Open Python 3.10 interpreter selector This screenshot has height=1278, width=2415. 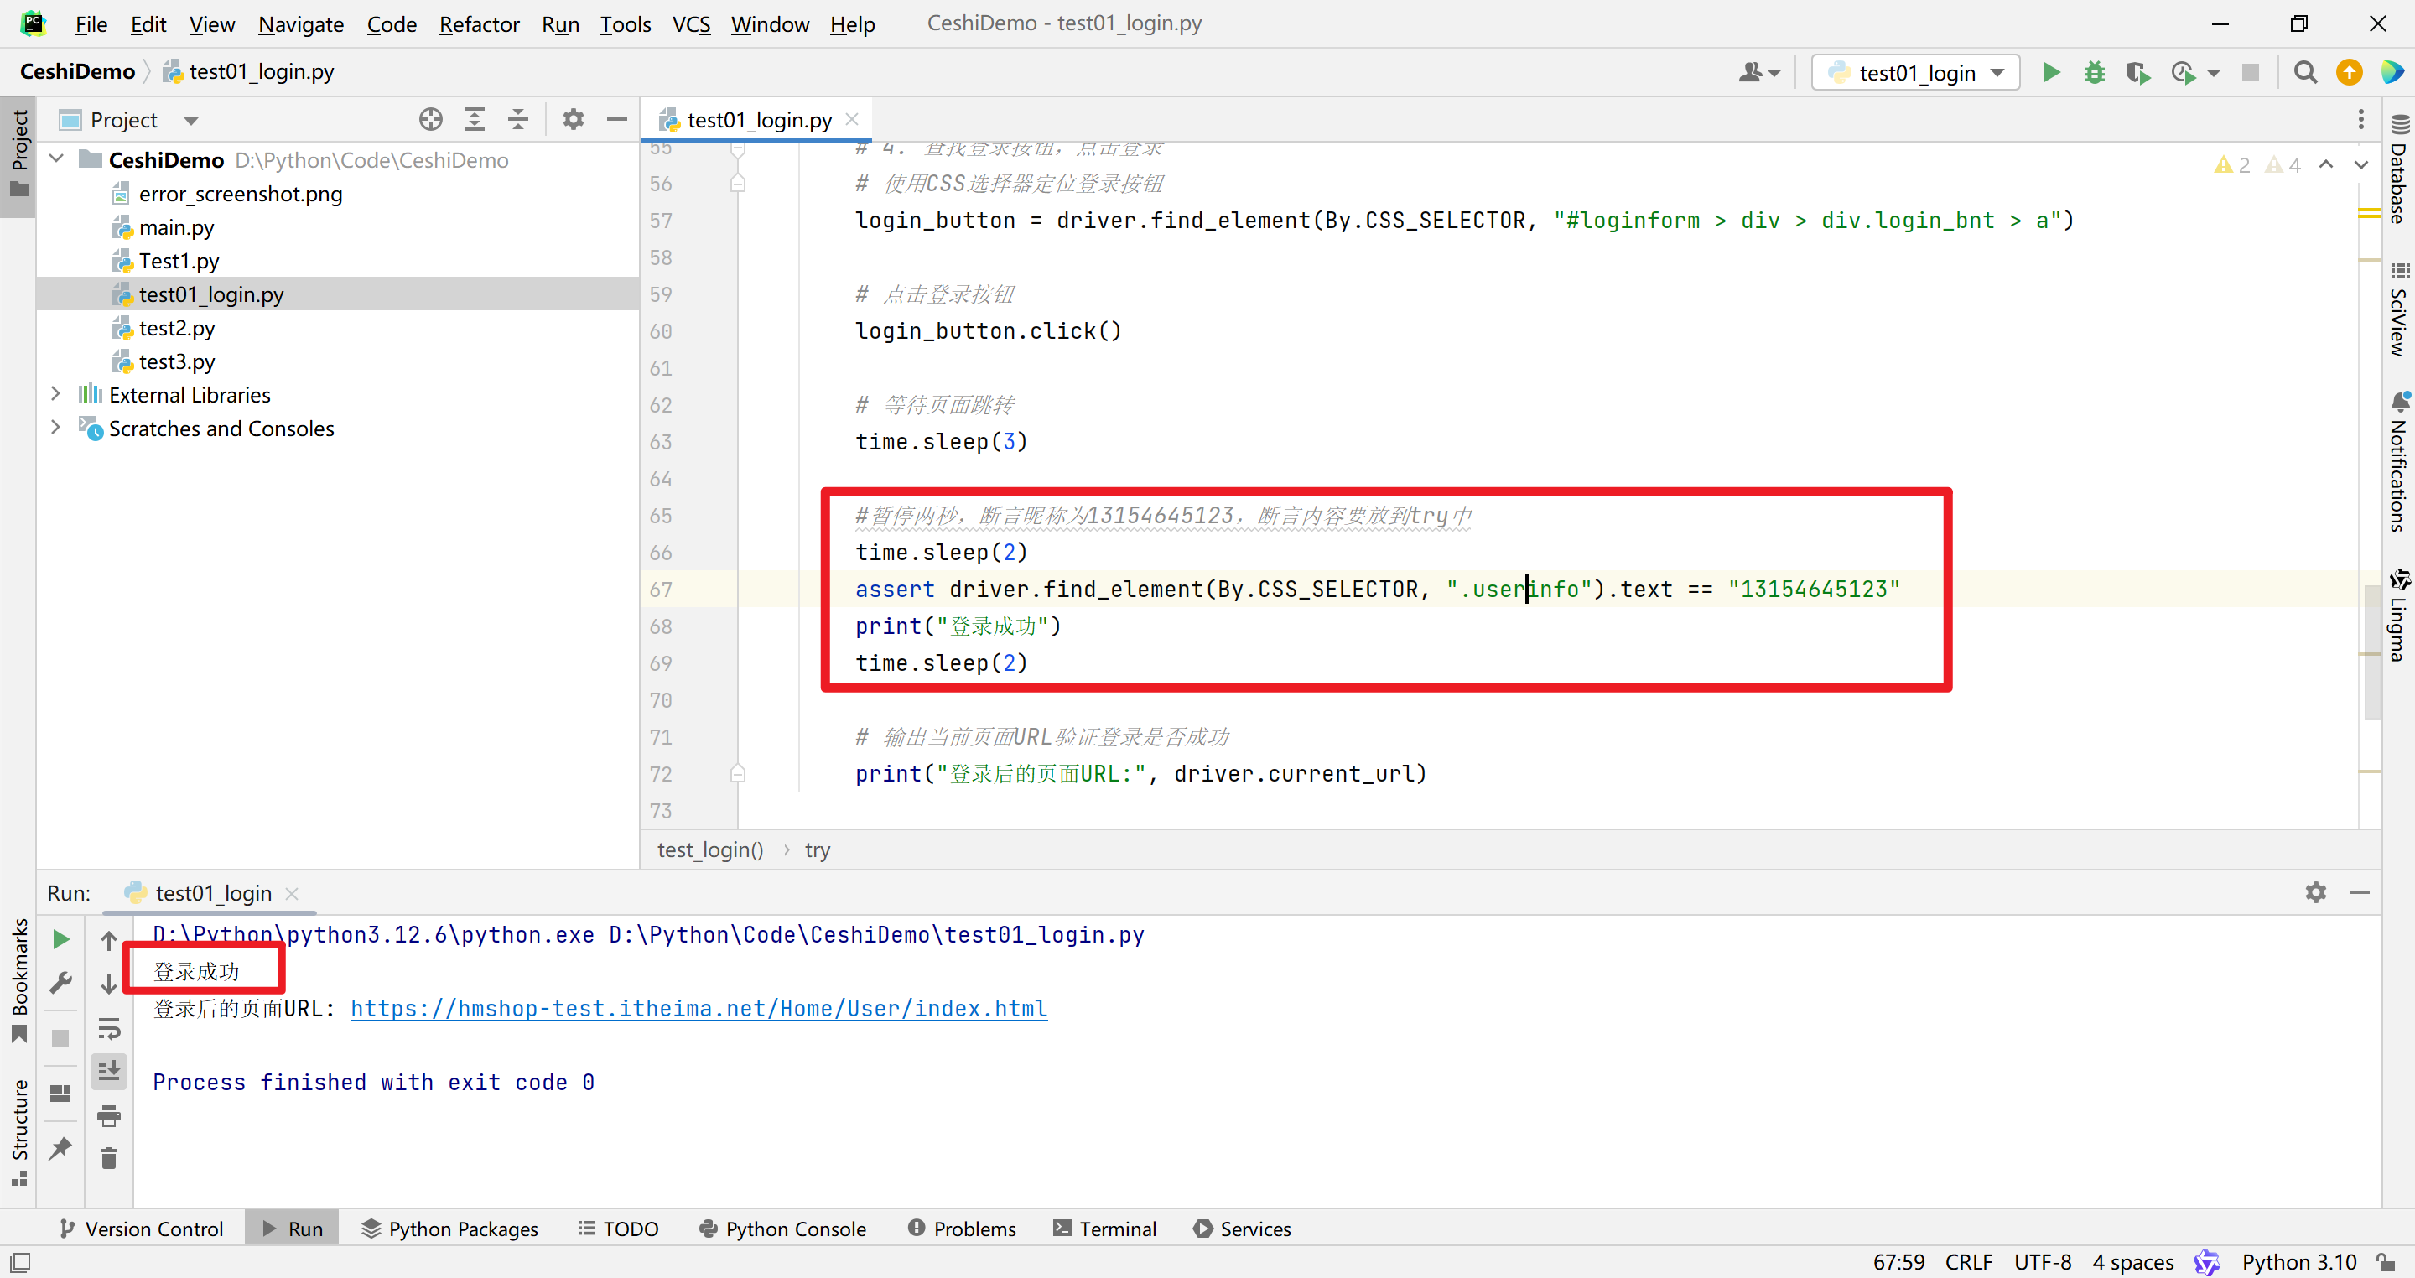(2298, 1262)
